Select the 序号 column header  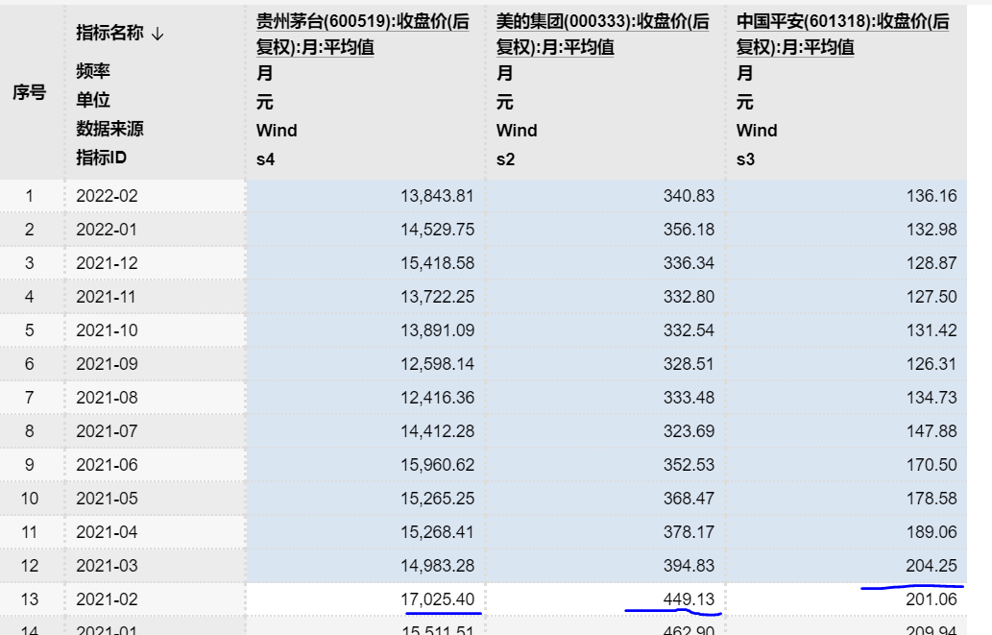(29, 93)
